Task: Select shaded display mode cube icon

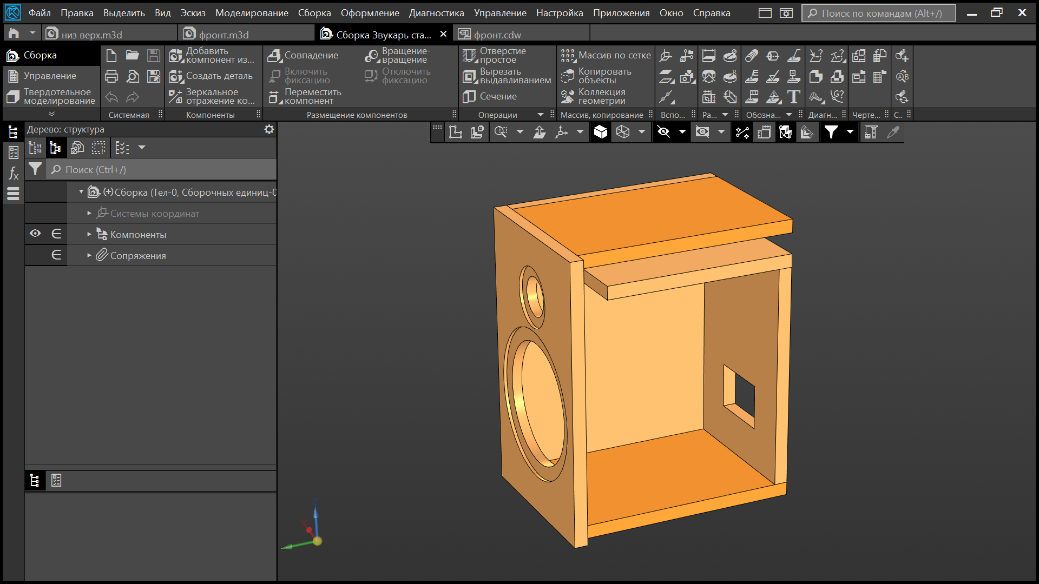Action: coord(600,132)
